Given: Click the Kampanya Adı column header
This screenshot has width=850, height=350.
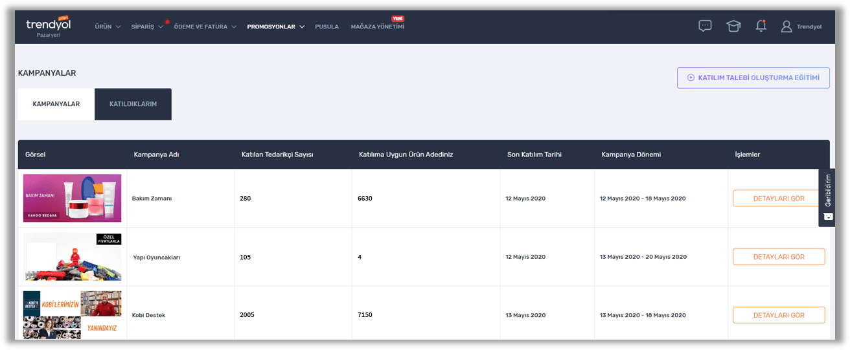Looking at the screenshot, I should point(156,155).
